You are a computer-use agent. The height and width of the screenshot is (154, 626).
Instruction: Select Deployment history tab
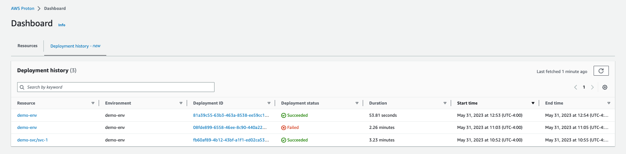tap(75, 46)
